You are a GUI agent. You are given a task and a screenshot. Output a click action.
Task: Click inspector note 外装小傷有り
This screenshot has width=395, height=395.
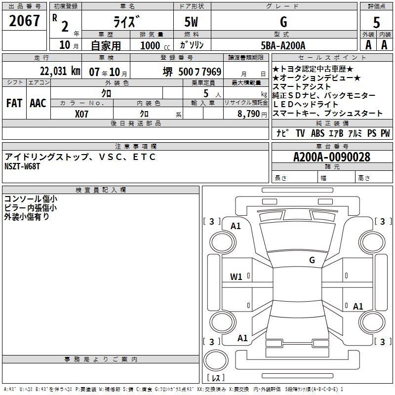27,216
